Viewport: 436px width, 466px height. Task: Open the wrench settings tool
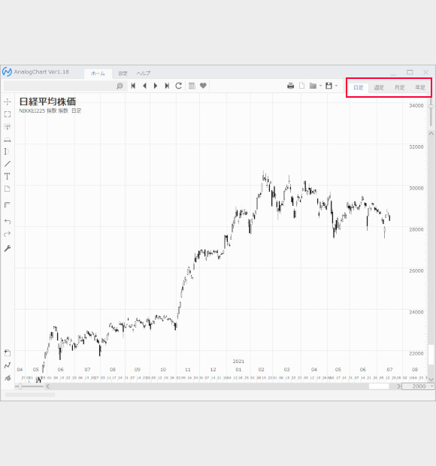tap(8, 248)
